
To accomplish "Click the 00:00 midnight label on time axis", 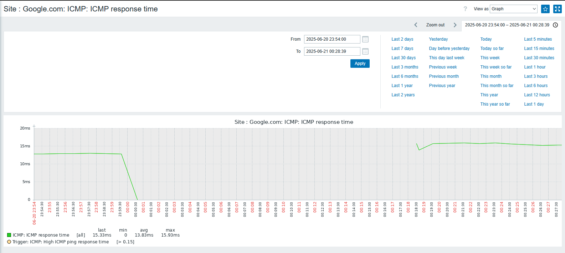I will tap(128, 207).
